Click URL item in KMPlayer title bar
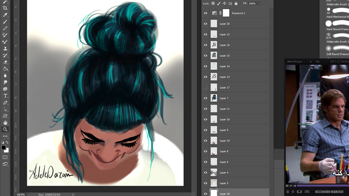The image size is (349, 196). (317, 62)
